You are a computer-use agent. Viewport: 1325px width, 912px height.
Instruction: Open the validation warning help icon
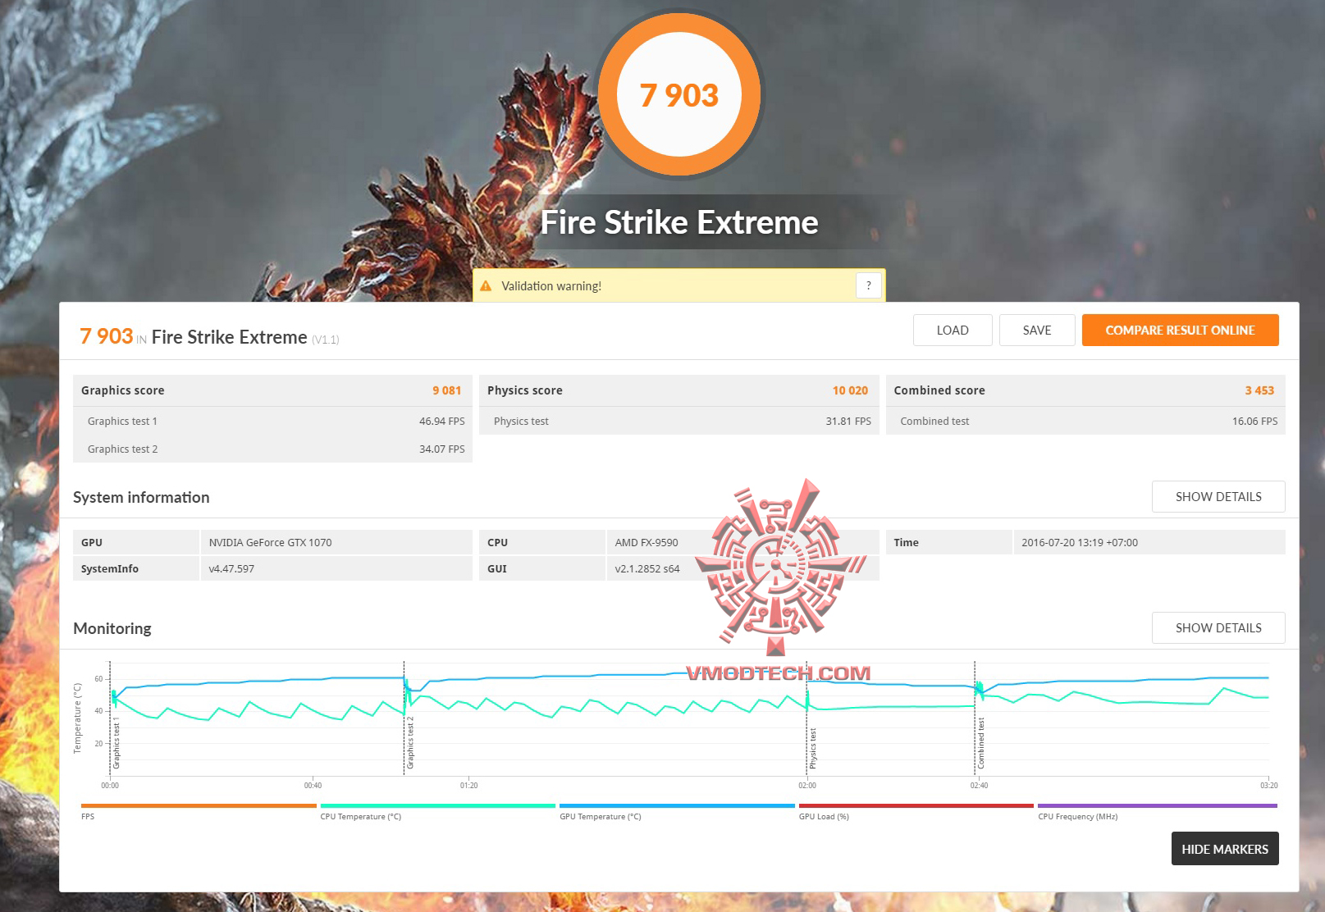(869, 285)
